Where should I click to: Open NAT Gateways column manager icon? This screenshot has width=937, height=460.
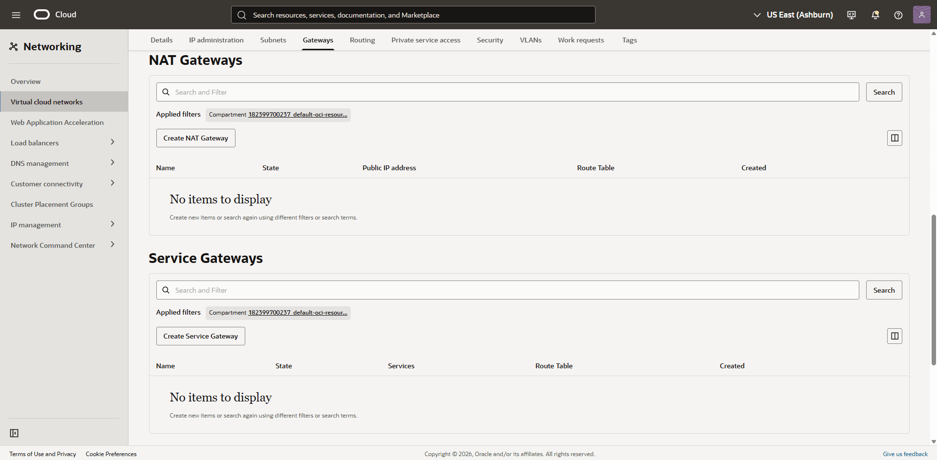pyautogui.click(x=894, y=138)
